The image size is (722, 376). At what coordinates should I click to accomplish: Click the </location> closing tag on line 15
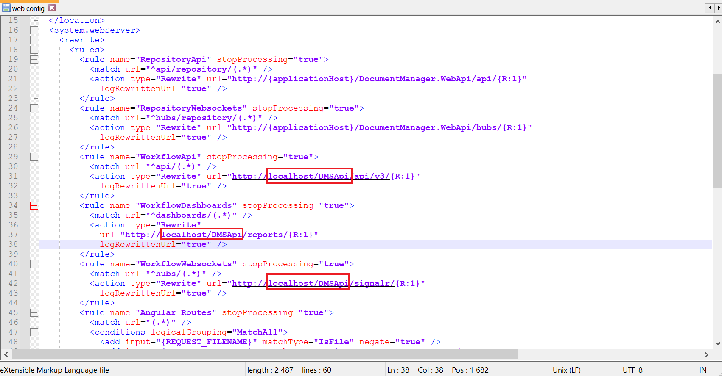click(x=77, y=20)
